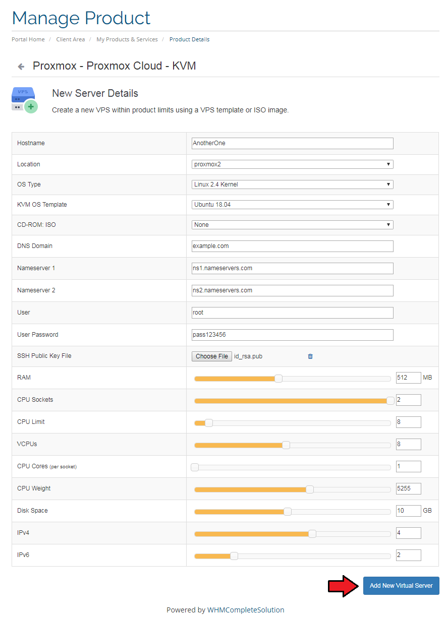Open WHMCompleteSolution footer link
Image resolution: width=446 pixels, height=618 pixels.
coord(246,610)
